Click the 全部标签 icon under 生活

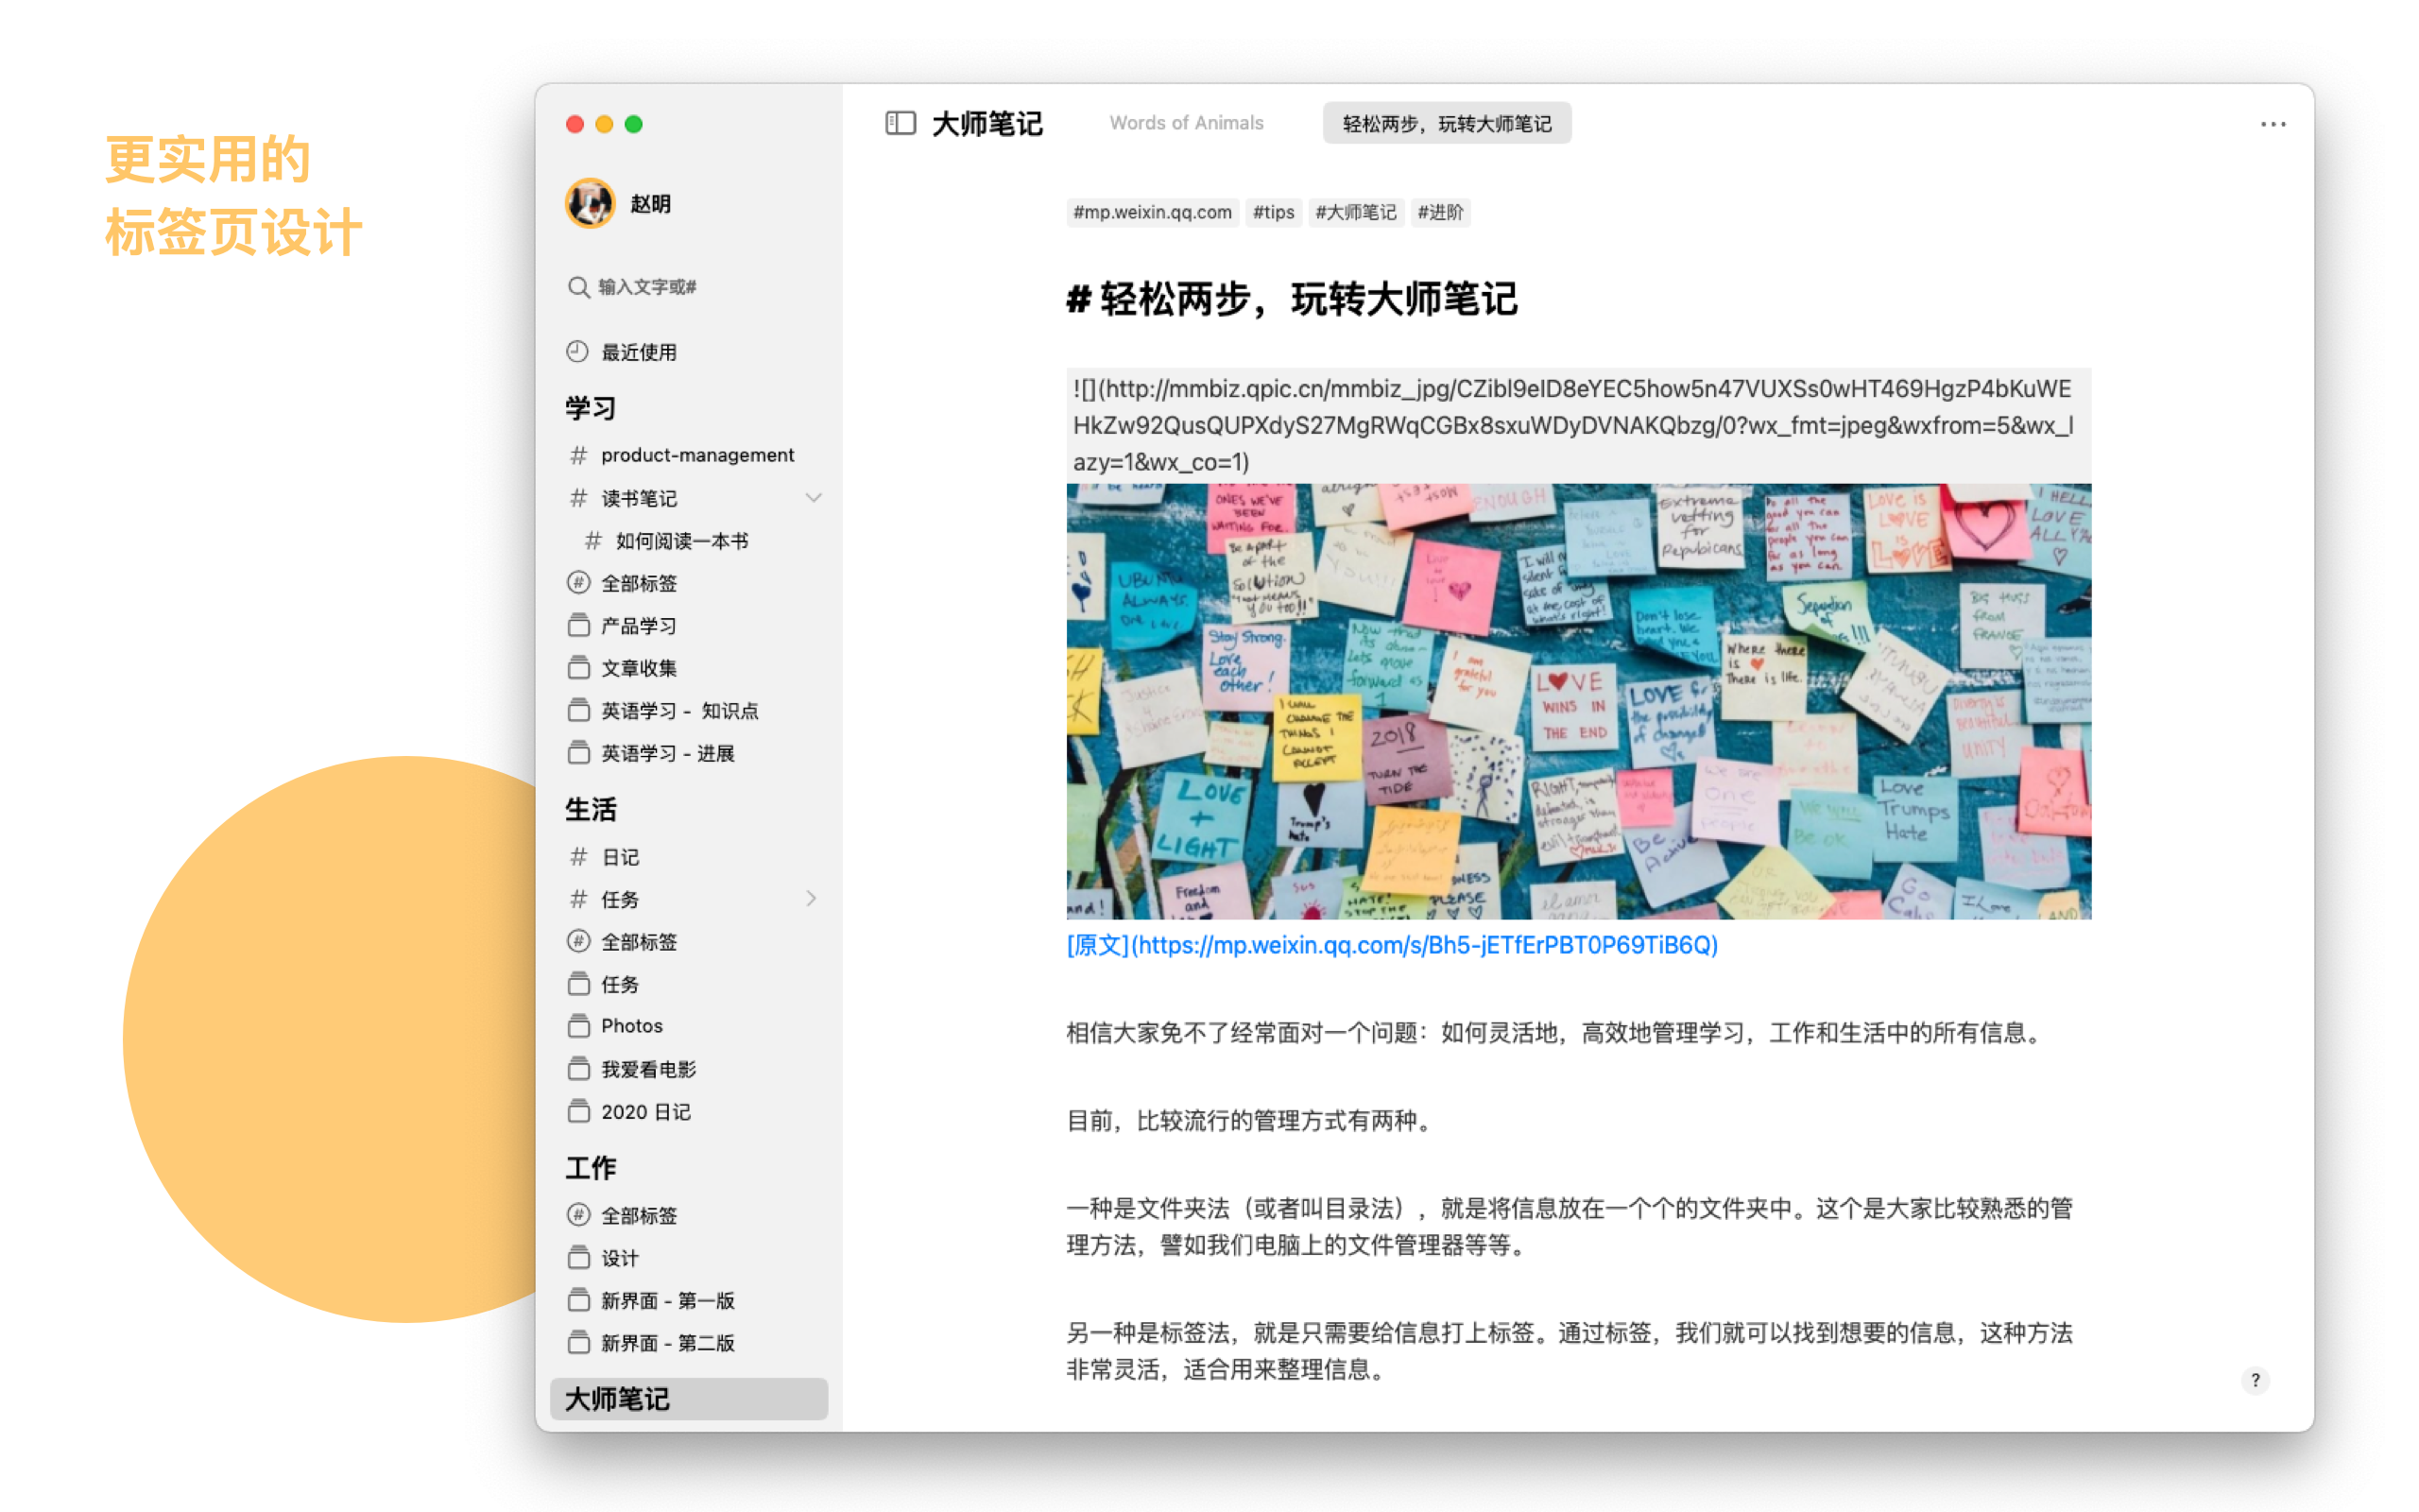click(577, 942)
